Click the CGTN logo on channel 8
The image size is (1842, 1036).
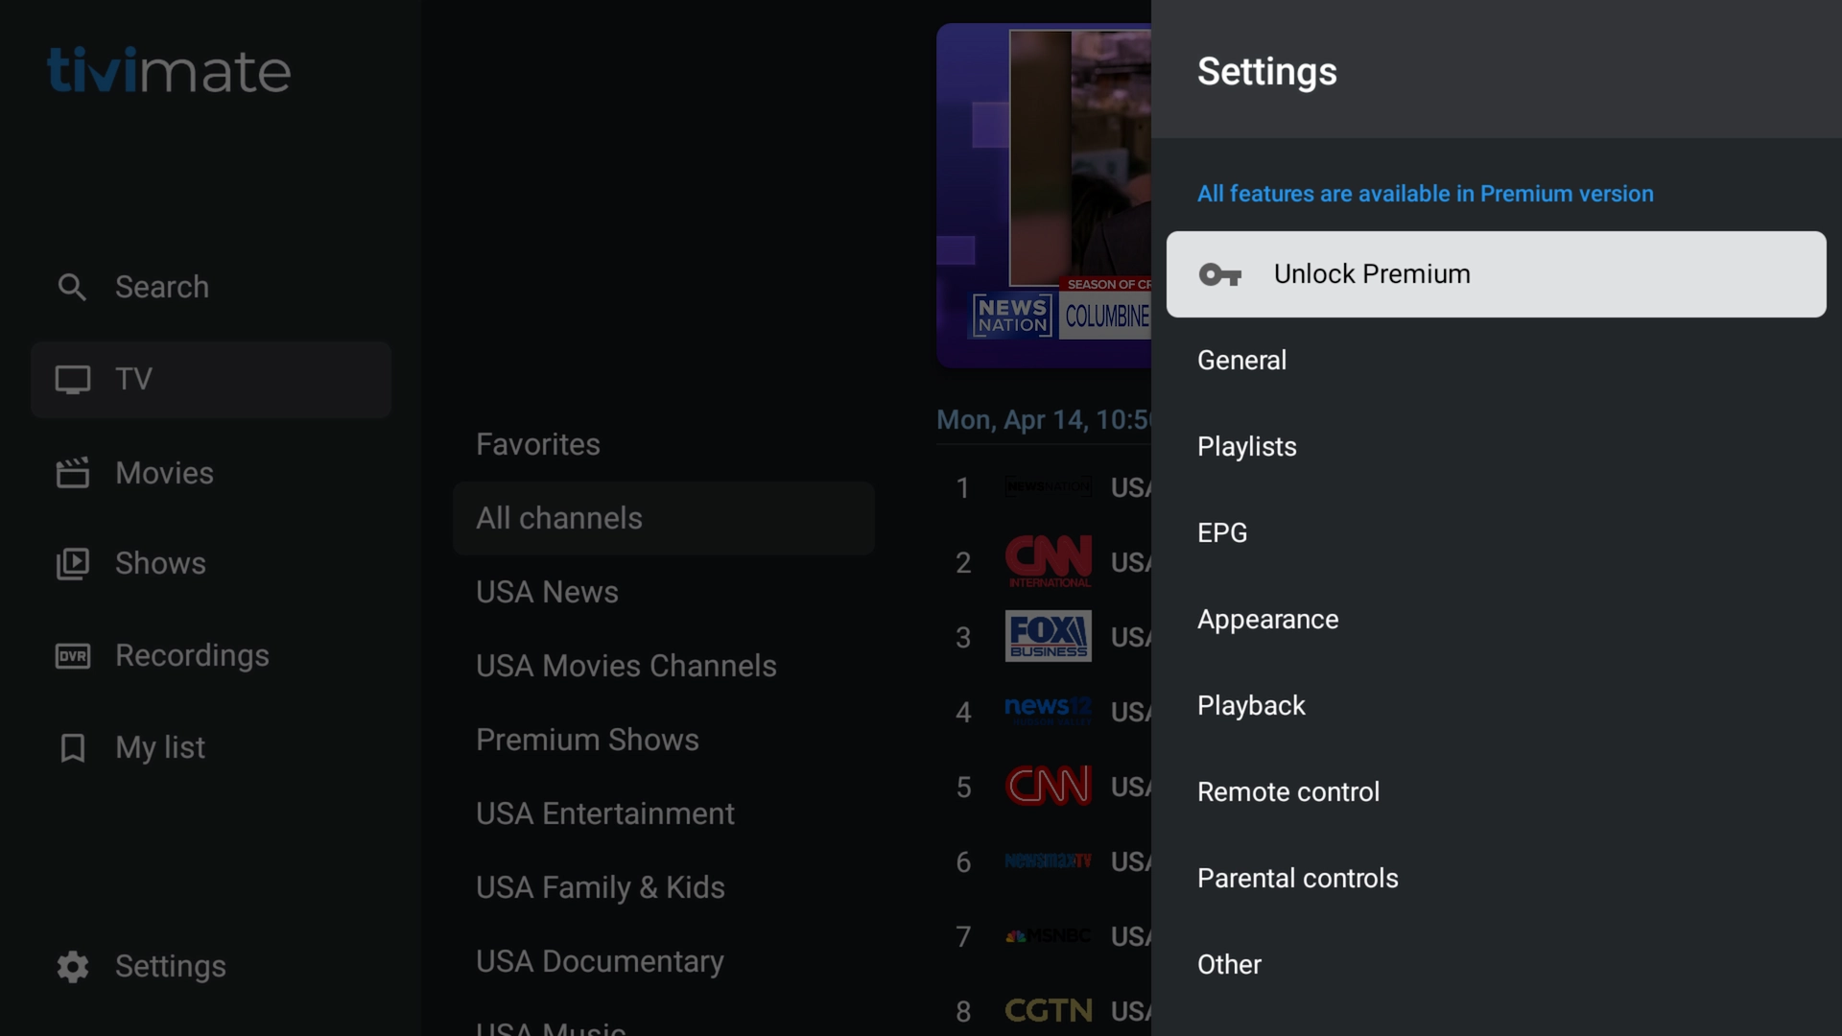click(x=1049, y=1010)
